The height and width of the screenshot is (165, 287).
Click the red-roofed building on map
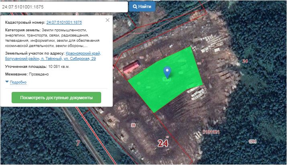pos(132,67)
